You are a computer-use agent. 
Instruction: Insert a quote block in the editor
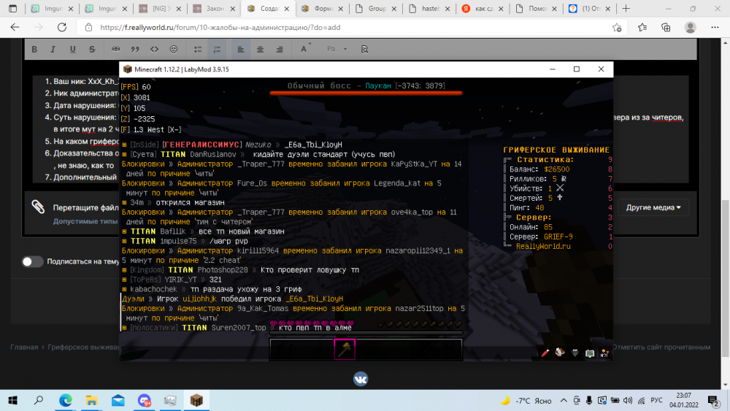tap(135, 49)
